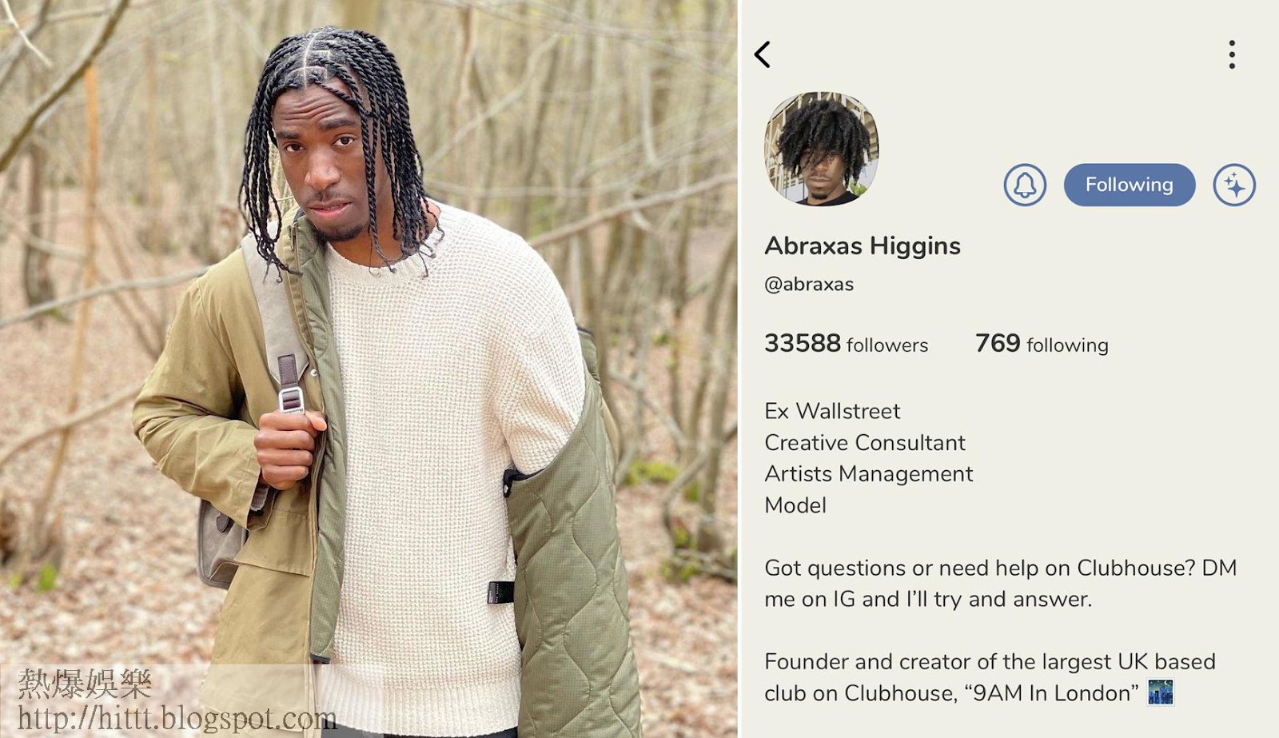Toggle the Following button

click(1130, 185)
